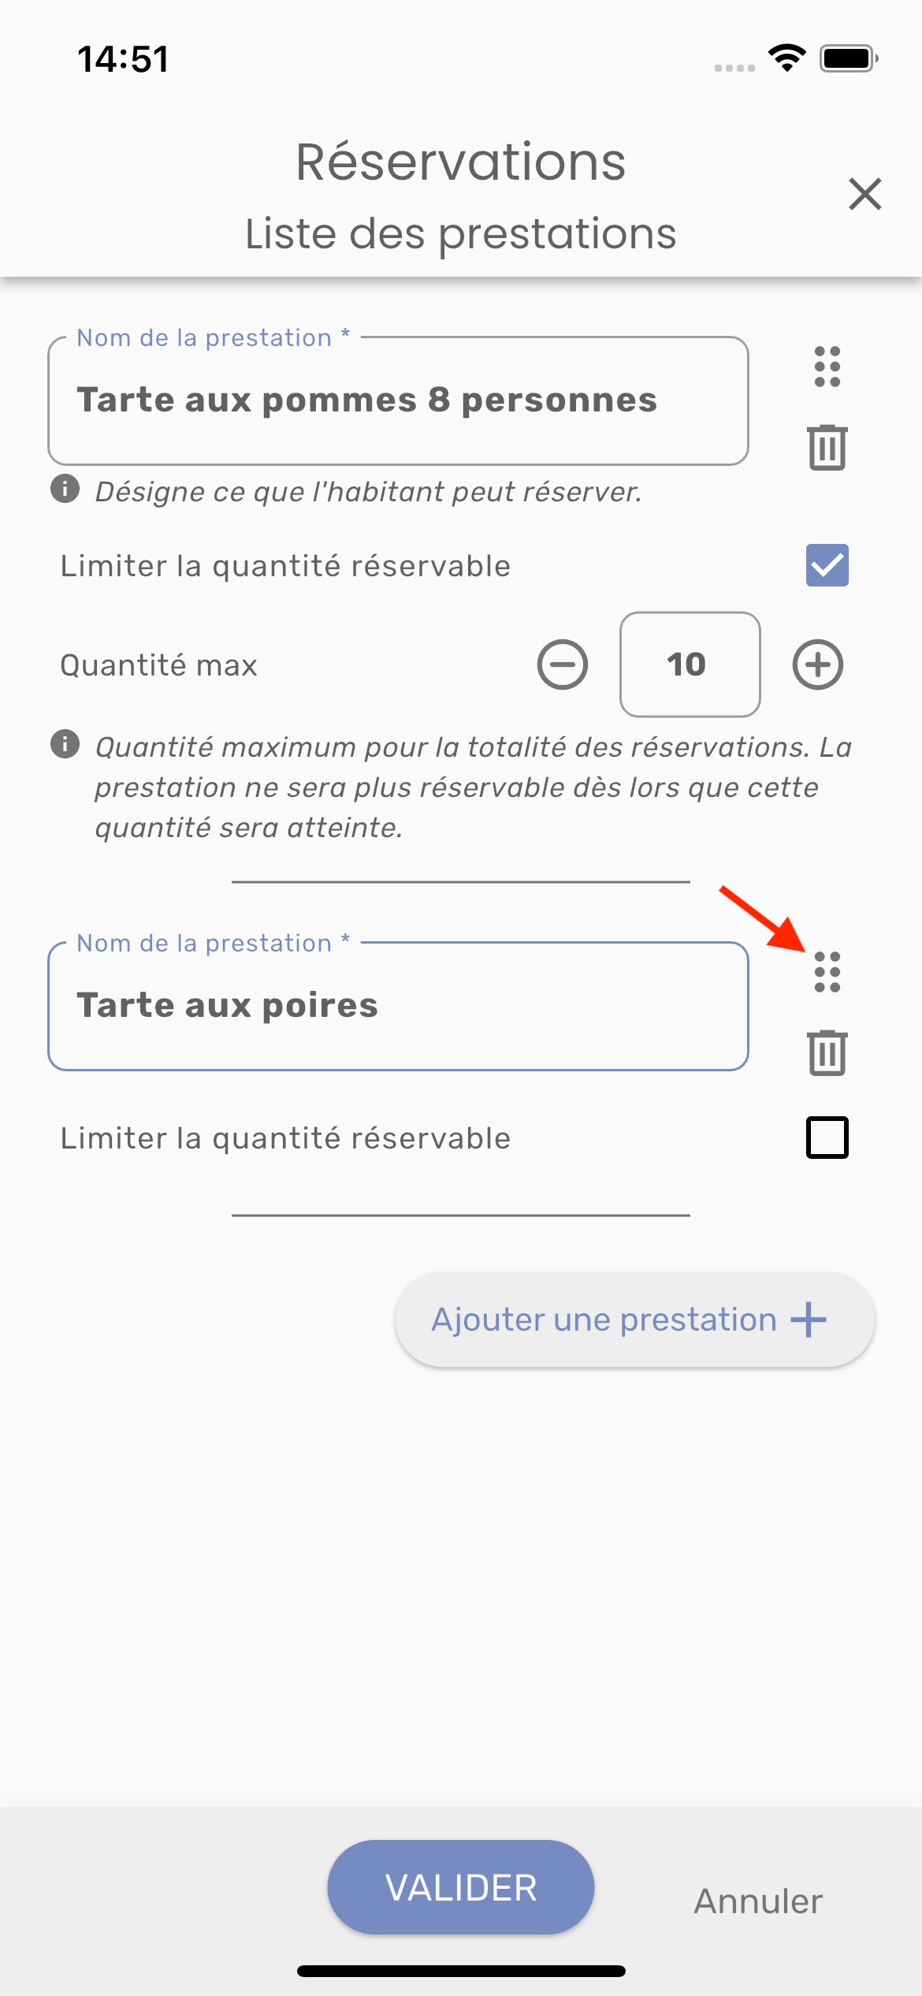Uncheck quantity limit for Tarte aux pommes
Viewport: 922px width, 1996px height.
click(x=827, y=565)
